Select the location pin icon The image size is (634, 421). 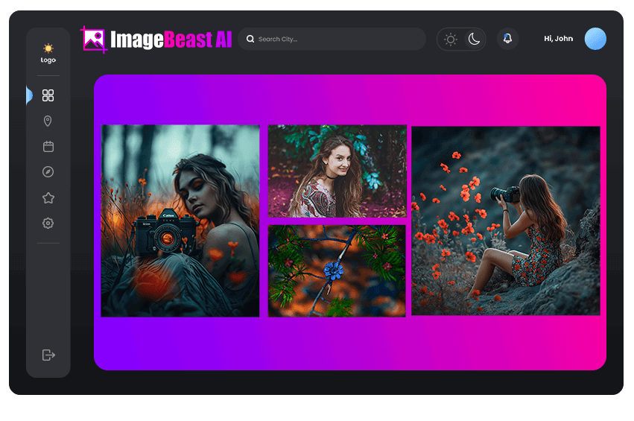coord(48,121)
